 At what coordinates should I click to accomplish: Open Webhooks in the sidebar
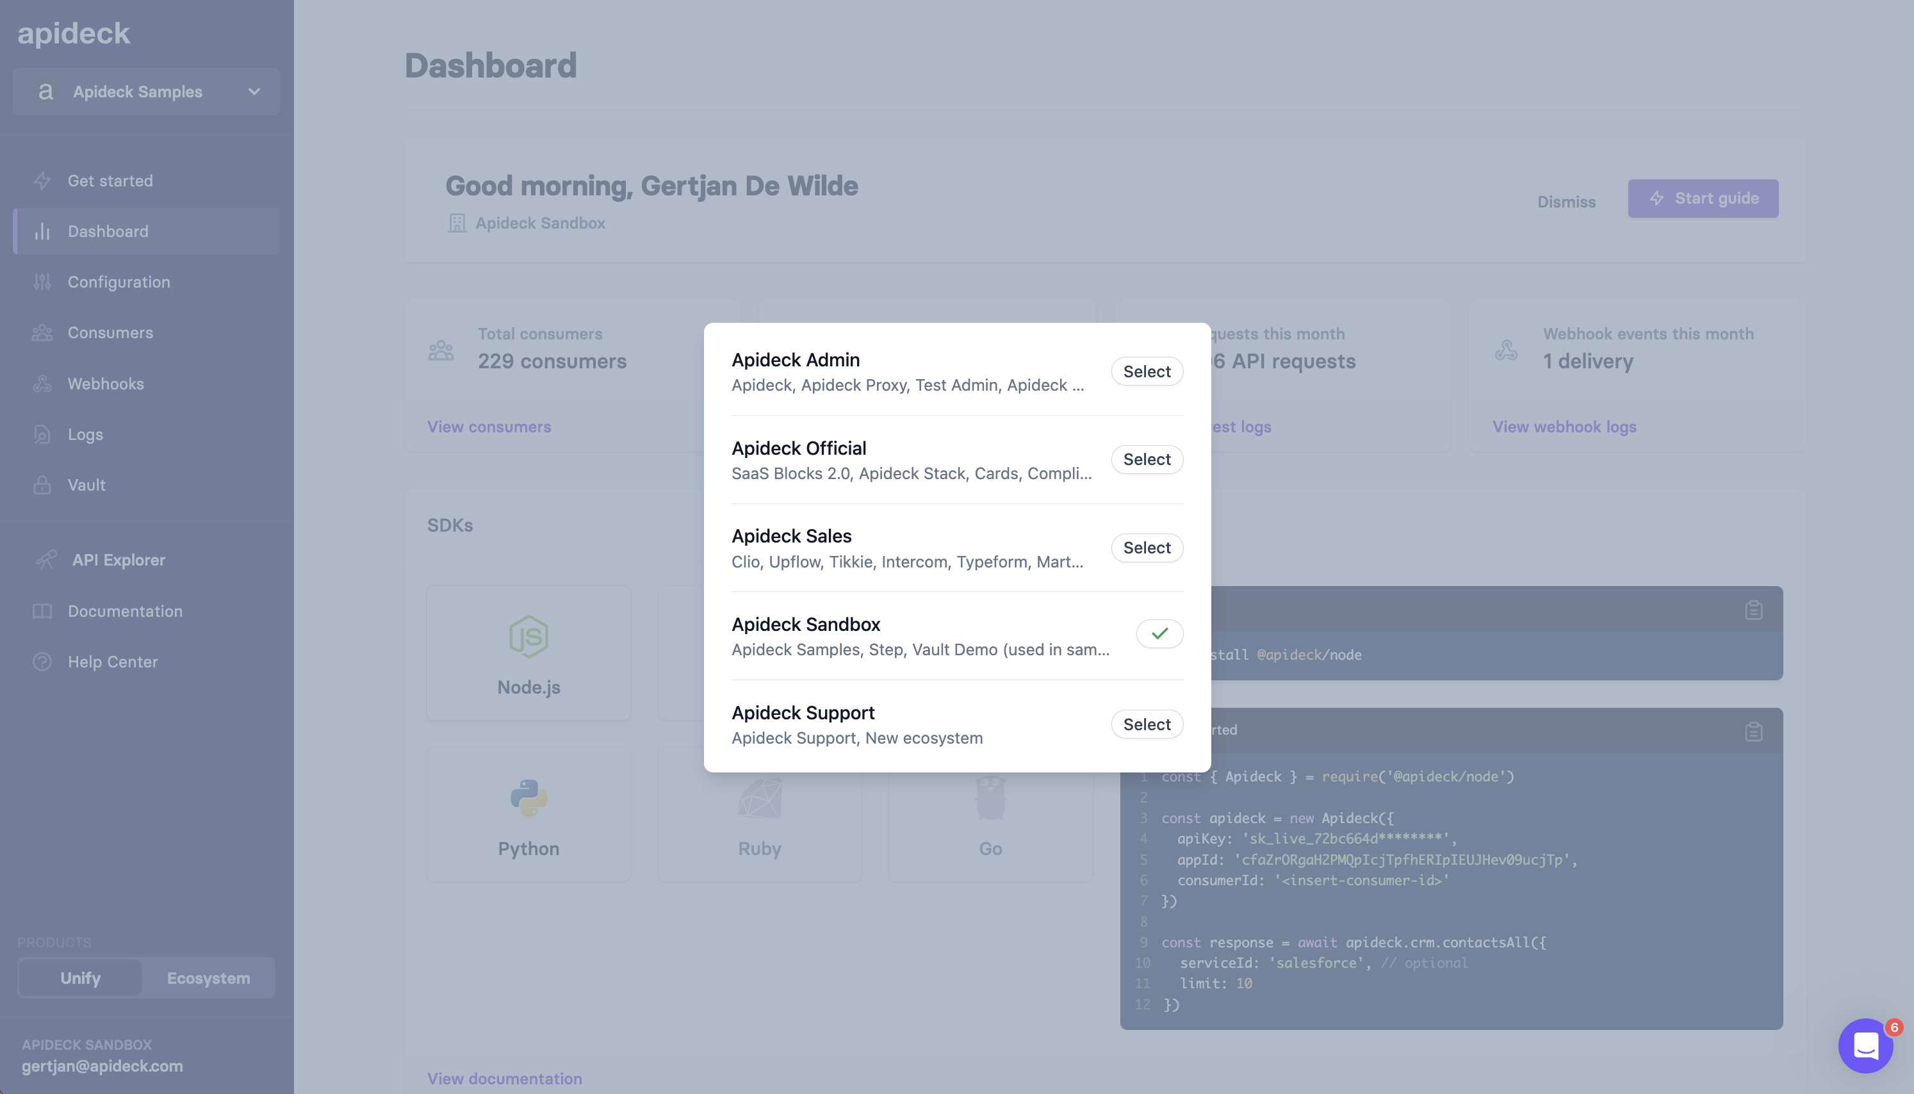(x=146, y=383)
